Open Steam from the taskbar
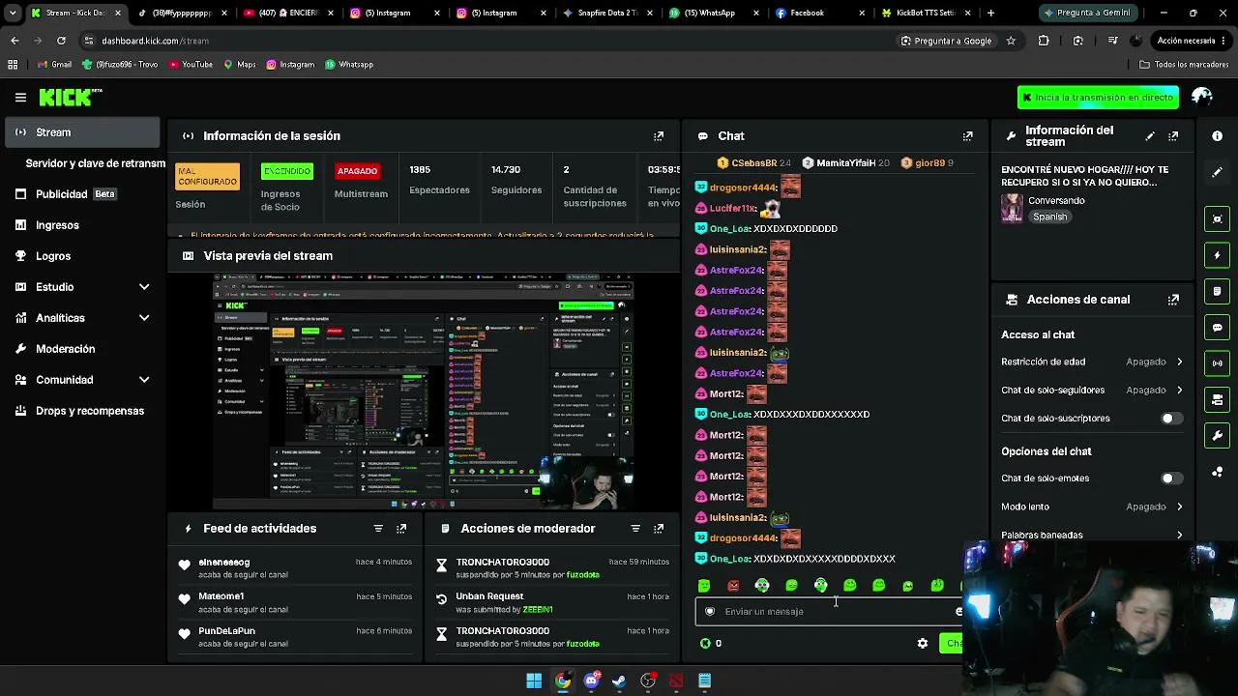Screen dimensions: 1238x696 [x=619, y=681]
